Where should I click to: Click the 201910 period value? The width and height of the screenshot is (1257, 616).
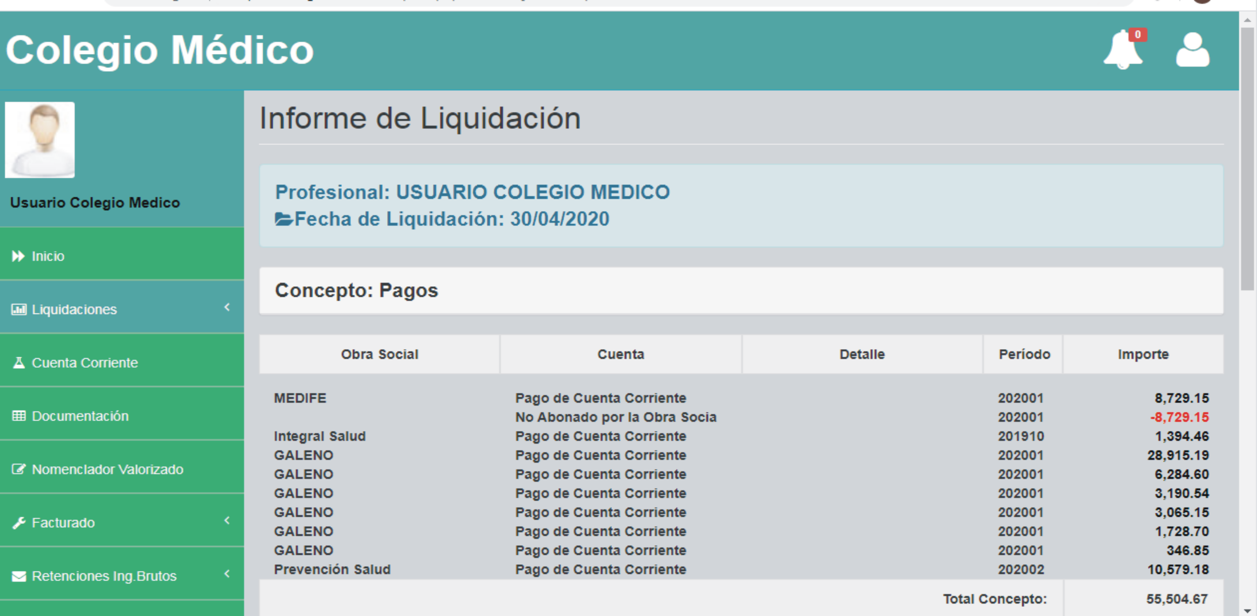pyautogui.click(x=1021, y=436)
